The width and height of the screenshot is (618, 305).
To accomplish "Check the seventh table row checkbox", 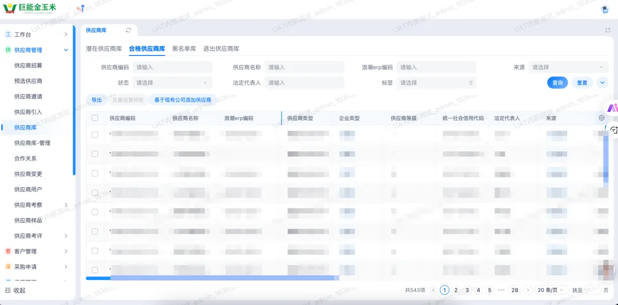I will tap(95, 251).
